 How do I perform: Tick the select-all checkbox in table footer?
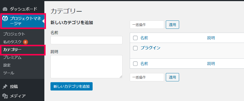(x=135, y=64)
